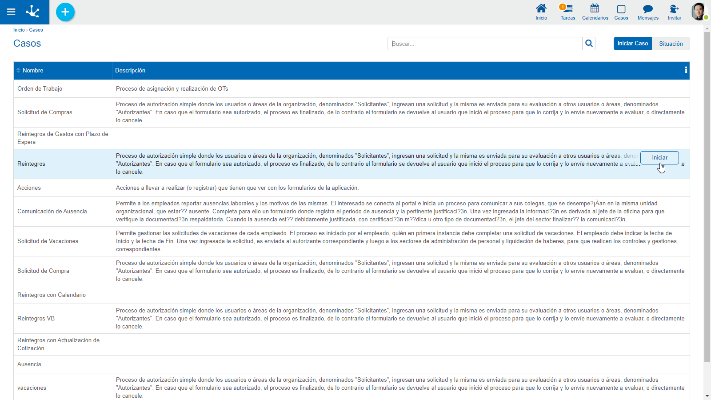Click the search magnifier button
This screenshot has width=711, height=400.
(x=589, y=44)
